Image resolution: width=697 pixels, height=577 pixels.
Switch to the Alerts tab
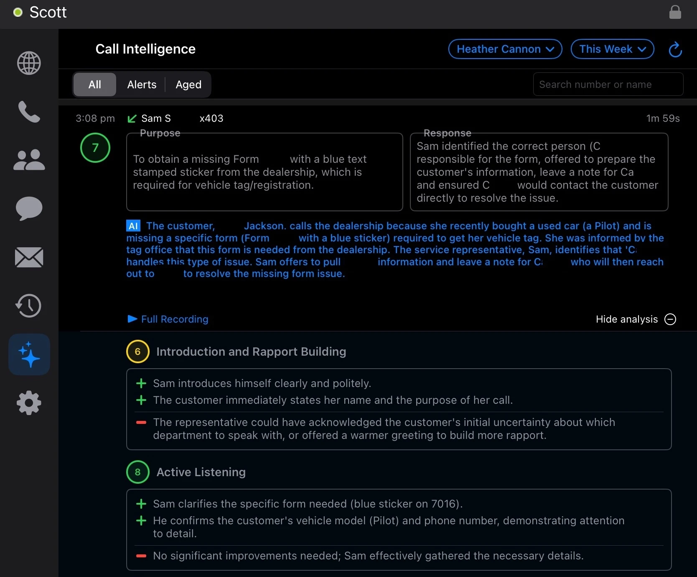pyautogui.click(x=141, y=84)
